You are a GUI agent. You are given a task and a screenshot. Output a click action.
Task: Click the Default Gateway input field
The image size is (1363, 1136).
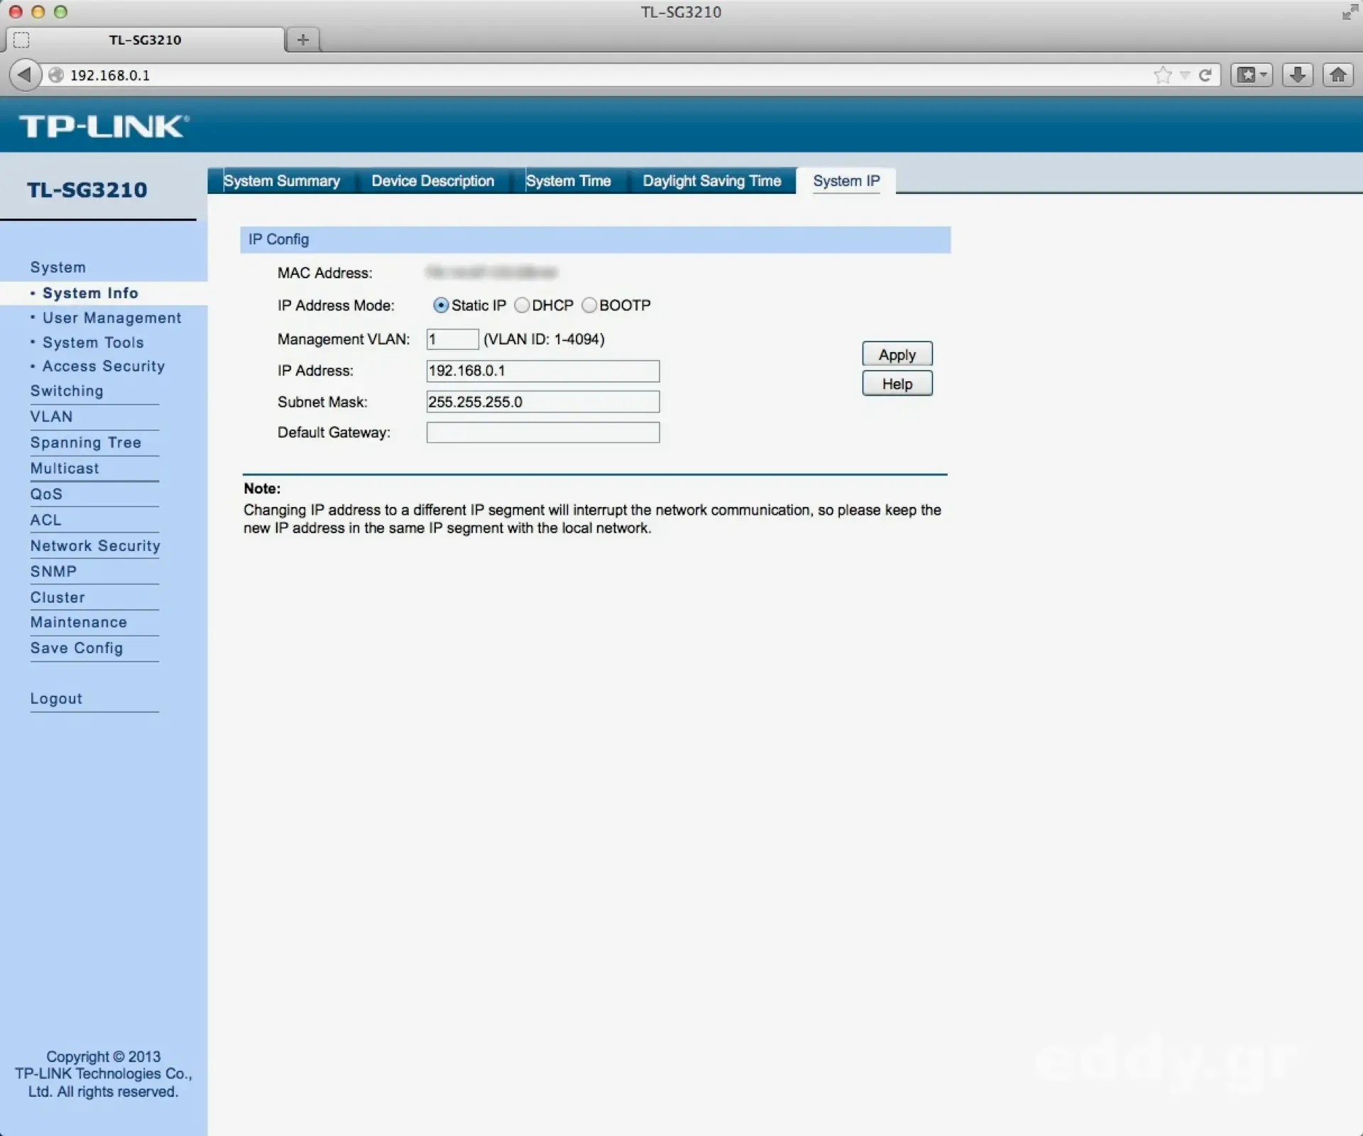point(542,432)
